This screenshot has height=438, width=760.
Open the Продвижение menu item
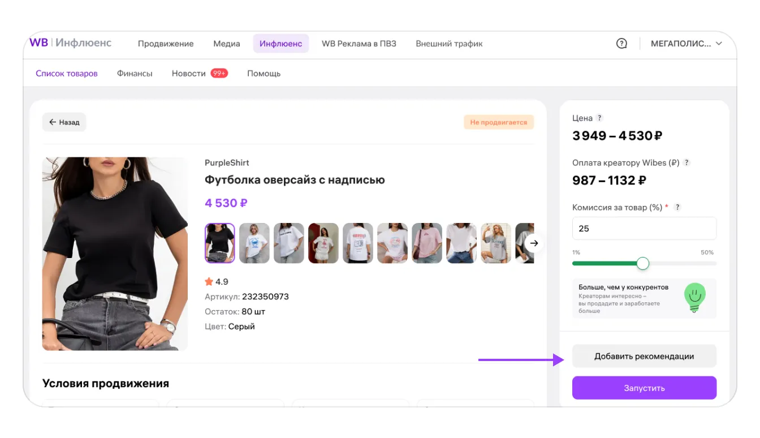click(x=166, y=44)
